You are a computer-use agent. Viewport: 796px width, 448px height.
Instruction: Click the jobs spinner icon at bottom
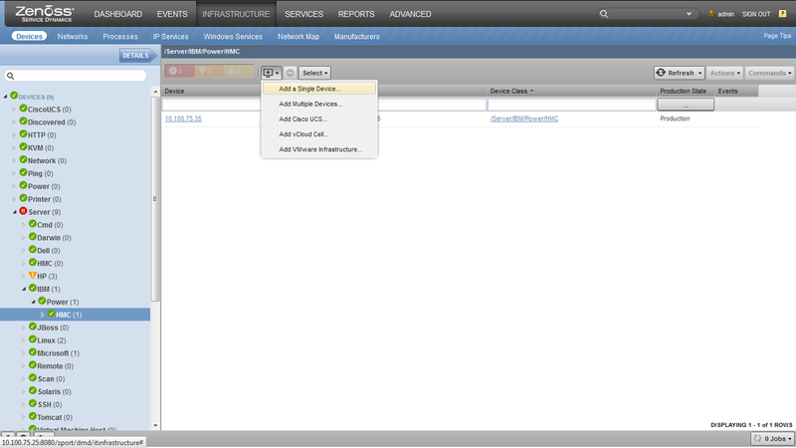click(x=757, y=438)
